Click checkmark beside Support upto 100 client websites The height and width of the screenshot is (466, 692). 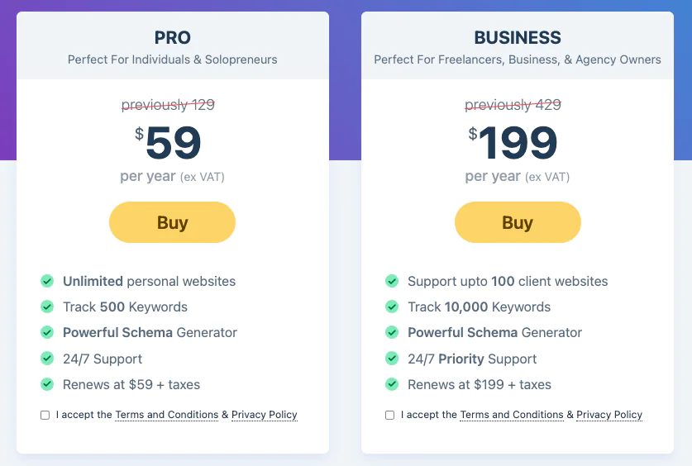(392, 281)
